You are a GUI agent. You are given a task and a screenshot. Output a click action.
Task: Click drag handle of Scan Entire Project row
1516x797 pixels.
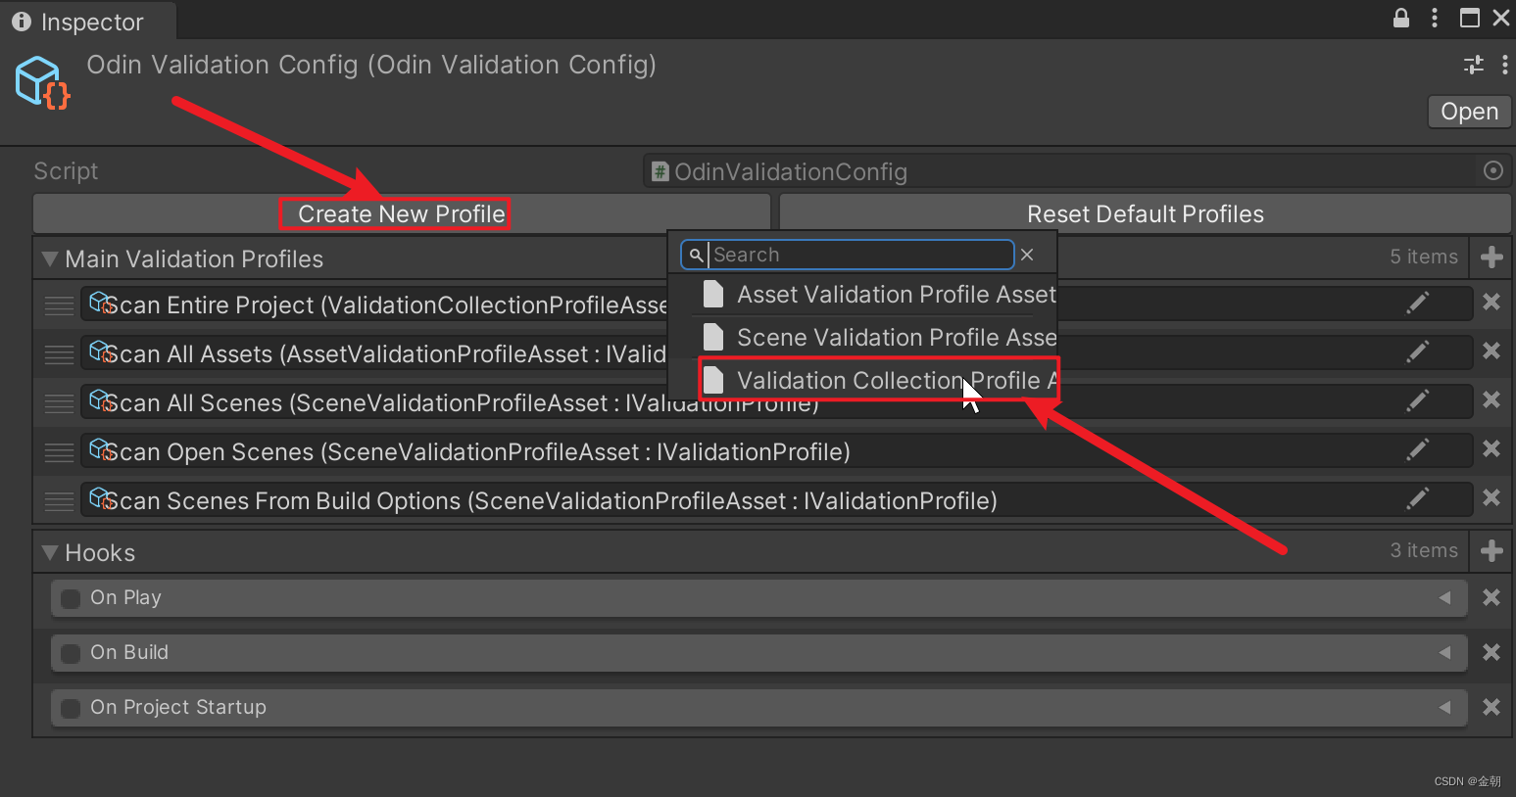pos(59,305)
